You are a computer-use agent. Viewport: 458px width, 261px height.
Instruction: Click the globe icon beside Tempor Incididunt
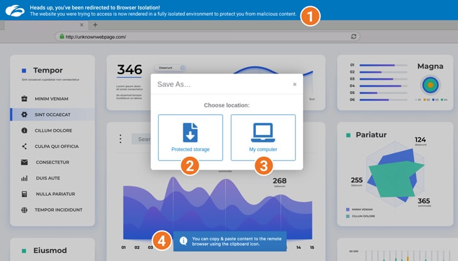[24, 210]
